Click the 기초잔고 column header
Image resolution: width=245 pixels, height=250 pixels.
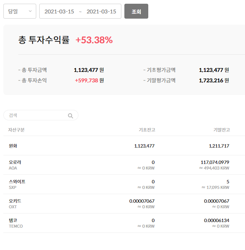147,130
